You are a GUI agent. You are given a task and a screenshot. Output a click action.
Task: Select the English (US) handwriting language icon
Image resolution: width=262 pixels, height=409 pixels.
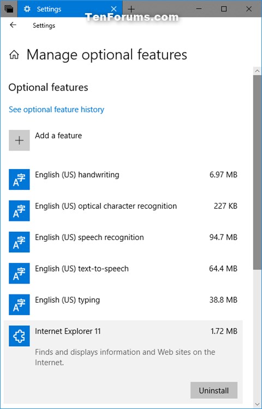(19, 179)
